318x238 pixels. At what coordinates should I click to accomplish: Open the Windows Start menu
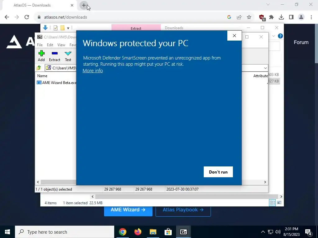tap(7, 232)
